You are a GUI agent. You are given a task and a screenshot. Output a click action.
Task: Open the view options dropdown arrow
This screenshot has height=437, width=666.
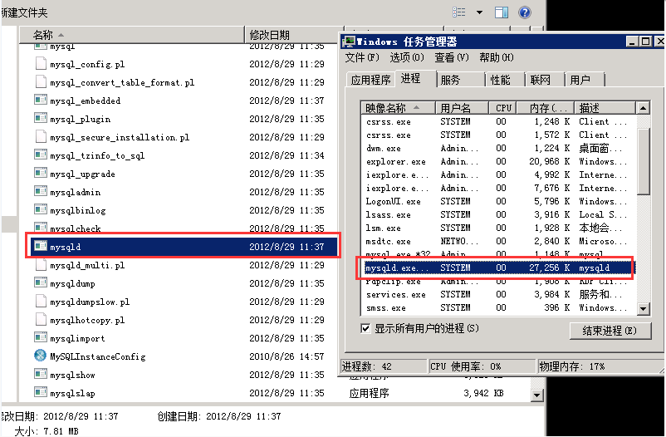pos(479,12)
